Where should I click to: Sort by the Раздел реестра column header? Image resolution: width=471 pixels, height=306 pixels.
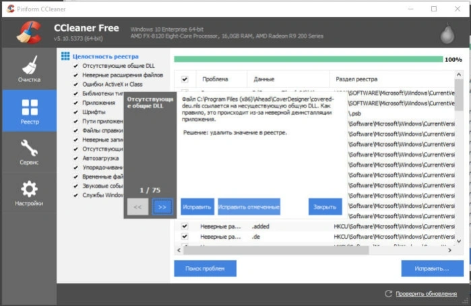click(x=392, y=79)
